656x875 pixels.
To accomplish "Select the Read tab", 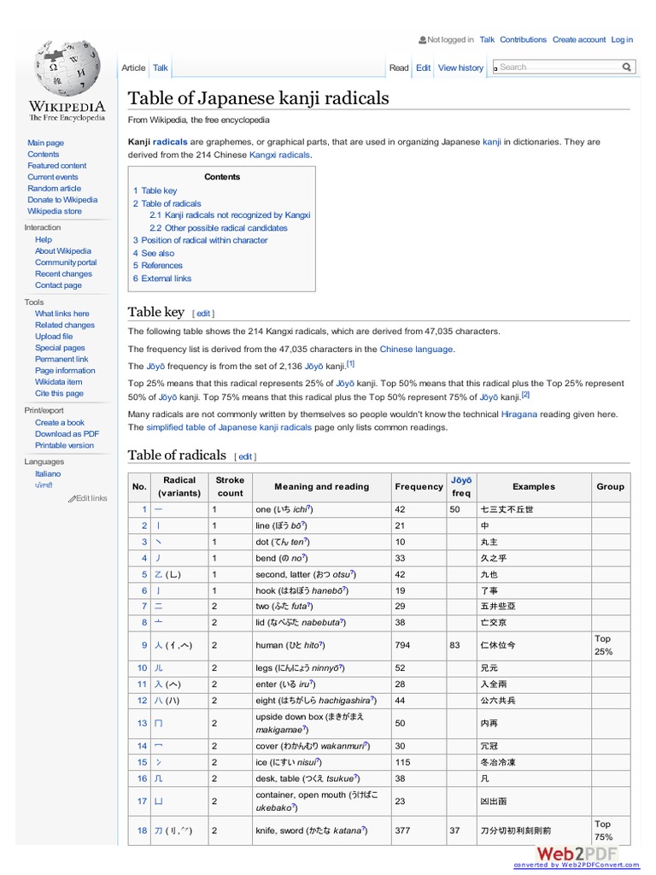I will [399, 68].
